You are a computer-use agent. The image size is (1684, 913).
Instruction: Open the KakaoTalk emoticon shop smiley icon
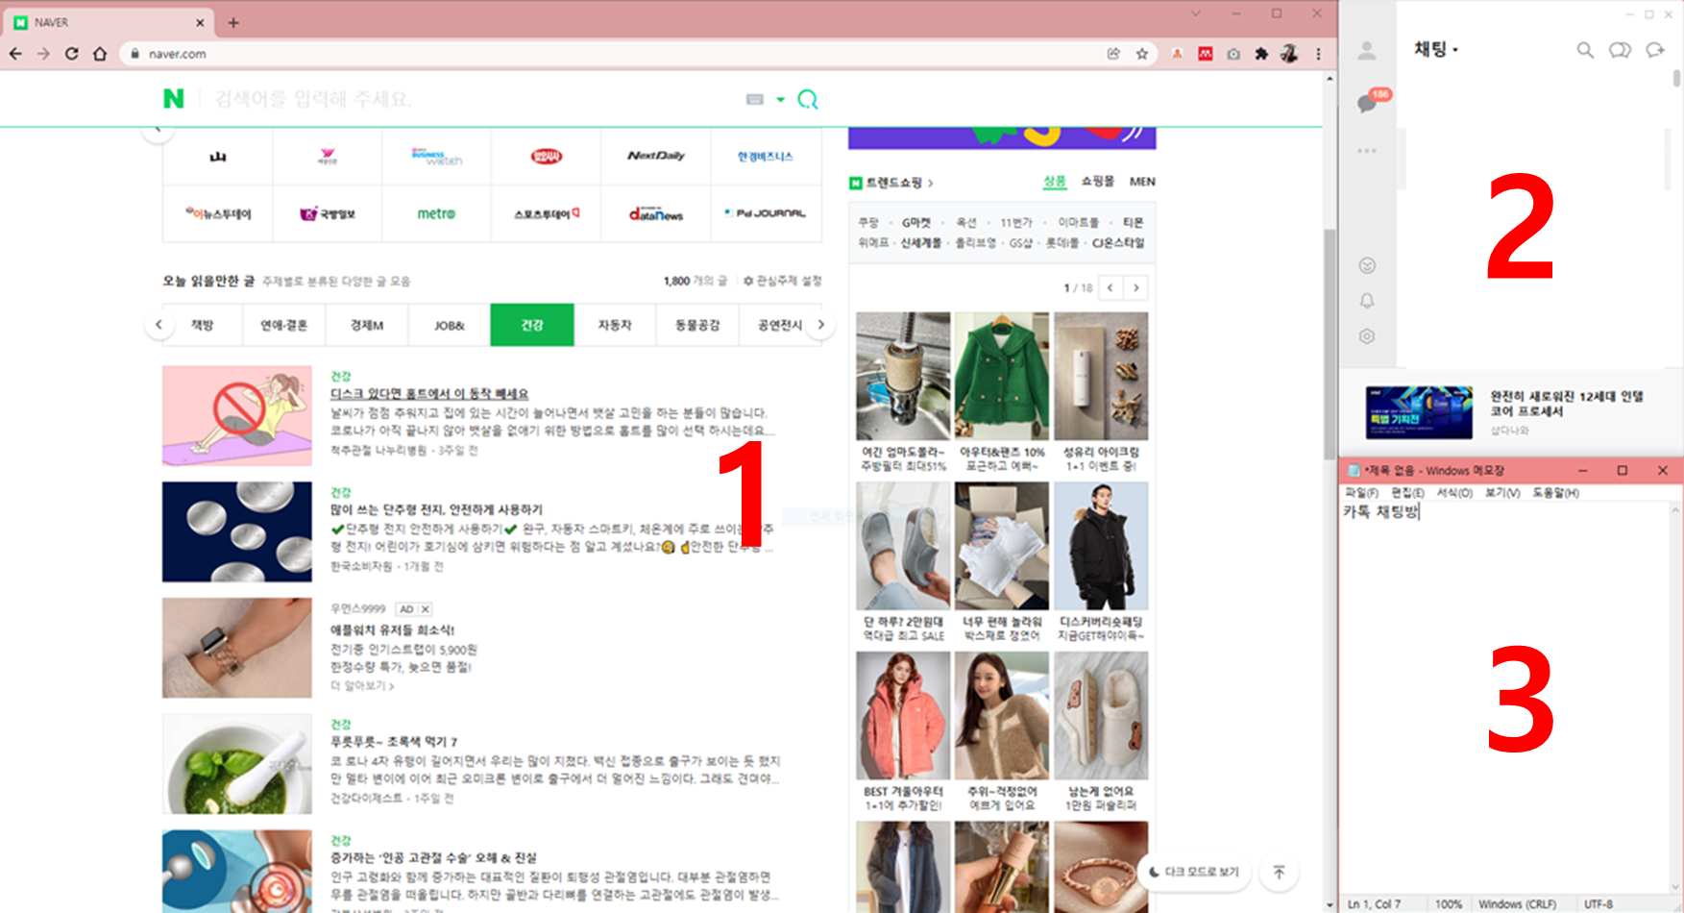[x=1367, y=265]
